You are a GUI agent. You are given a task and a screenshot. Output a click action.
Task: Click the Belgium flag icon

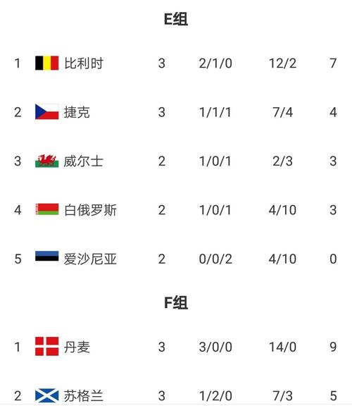pyautogui.click(x=46, y=63)
